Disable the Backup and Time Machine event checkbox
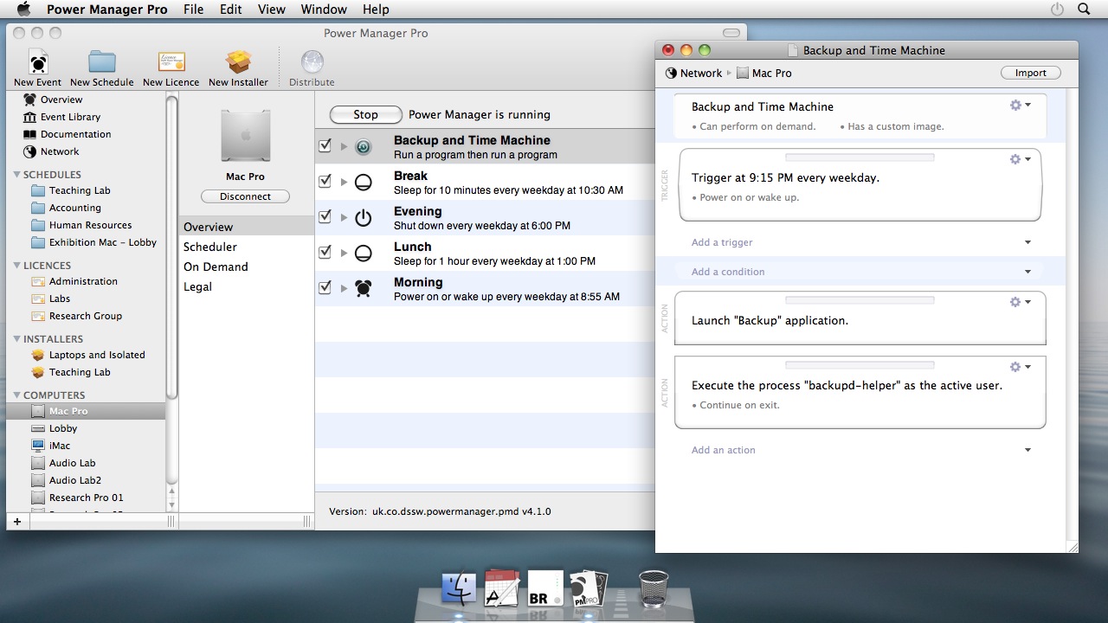 pyautogui.click(x=325, y=146)
